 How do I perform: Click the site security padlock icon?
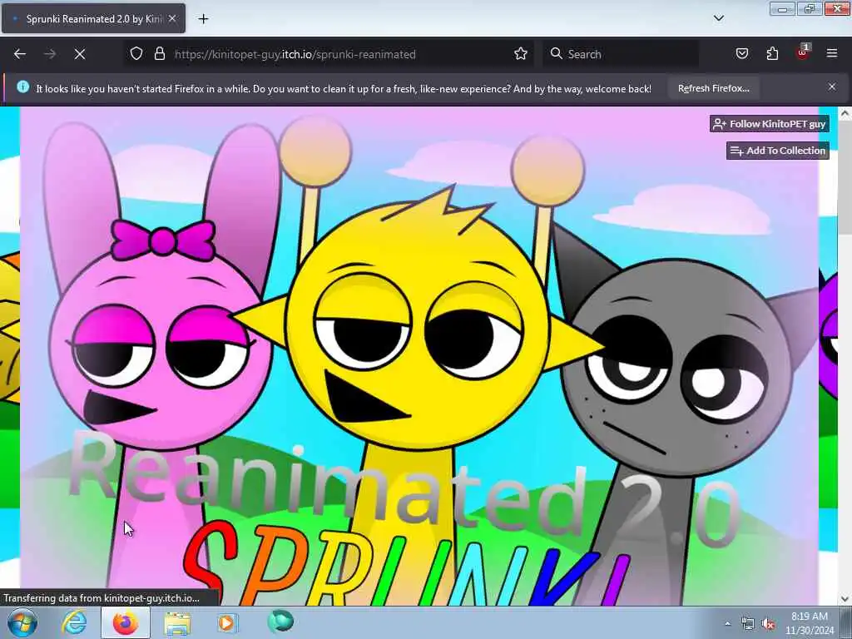tap(159, 54)
